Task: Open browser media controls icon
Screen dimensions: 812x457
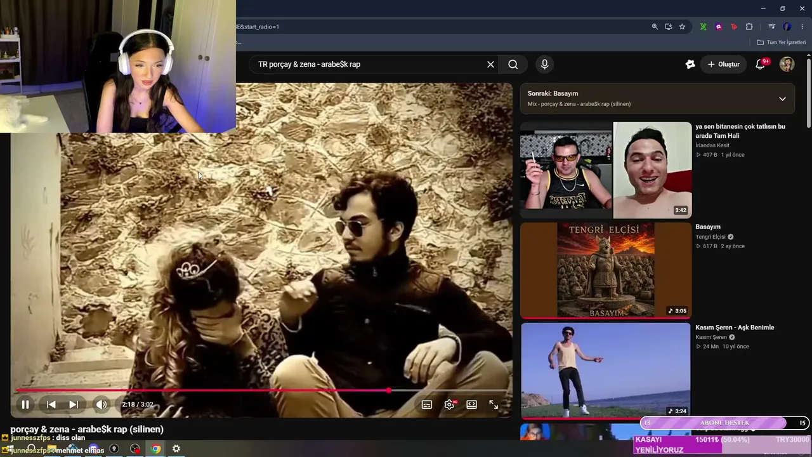Action: coord(771,27)
